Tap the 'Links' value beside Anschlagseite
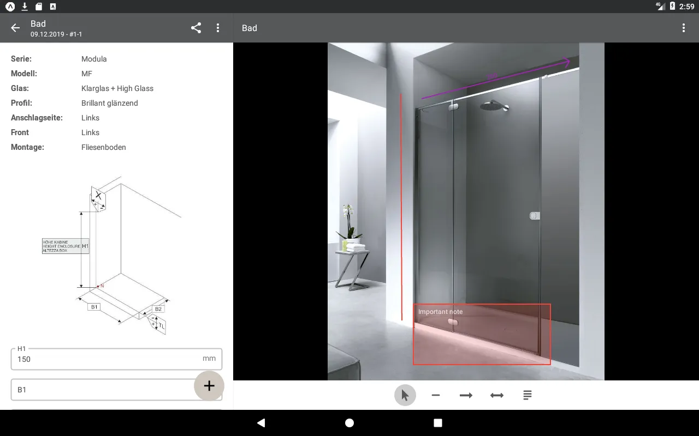Image resolution: width=699 pixels, height=436 pixels. [x=91, y=118]
